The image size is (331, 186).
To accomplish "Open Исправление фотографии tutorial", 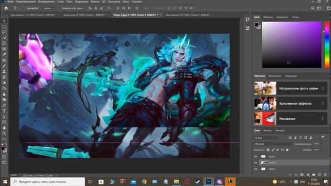I will point(291,88).
